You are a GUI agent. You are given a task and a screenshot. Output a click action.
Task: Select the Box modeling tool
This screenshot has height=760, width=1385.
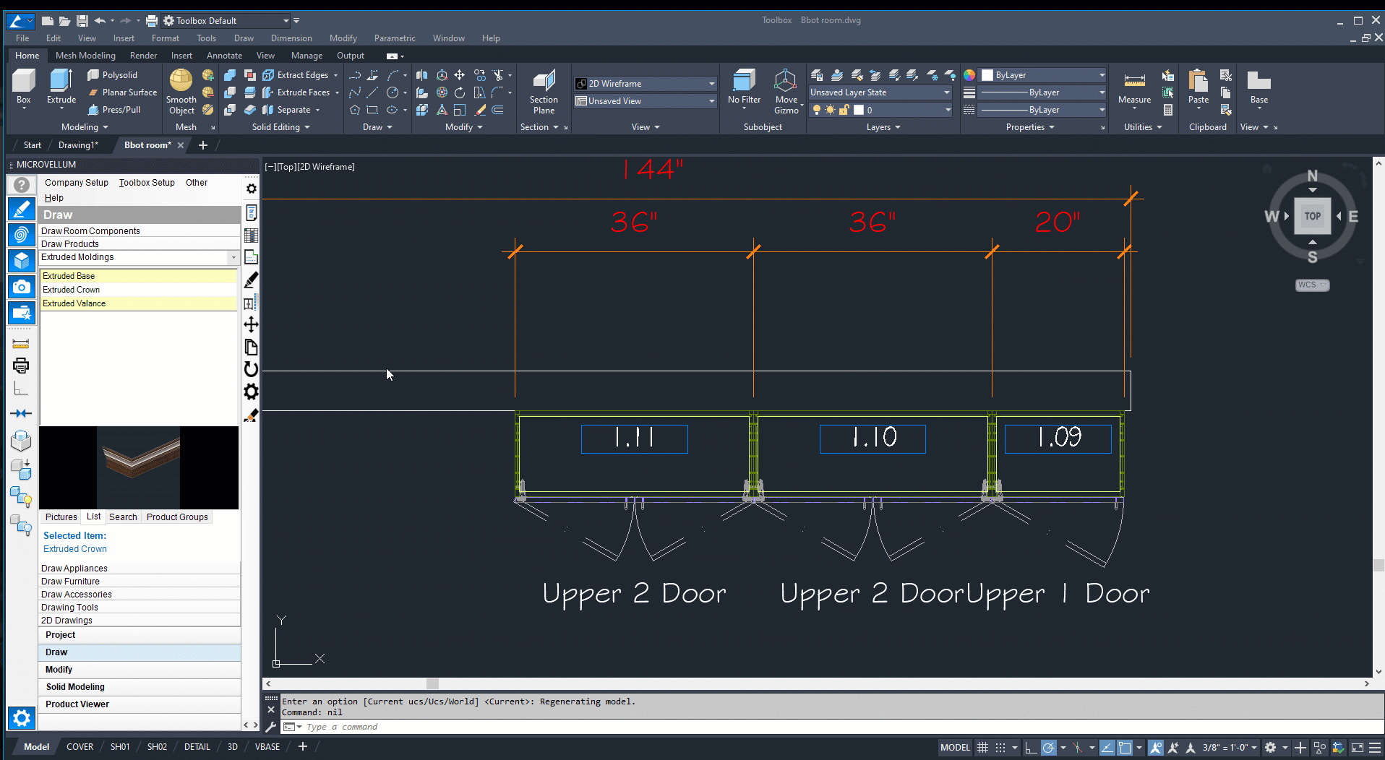(x=23, y=83)
